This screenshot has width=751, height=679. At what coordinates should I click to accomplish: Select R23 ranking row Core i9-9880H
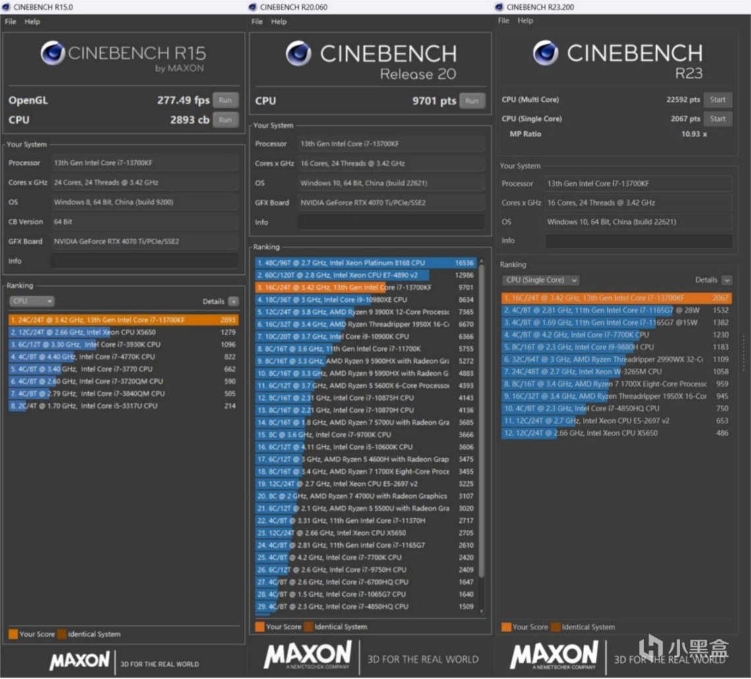[617, 347]
